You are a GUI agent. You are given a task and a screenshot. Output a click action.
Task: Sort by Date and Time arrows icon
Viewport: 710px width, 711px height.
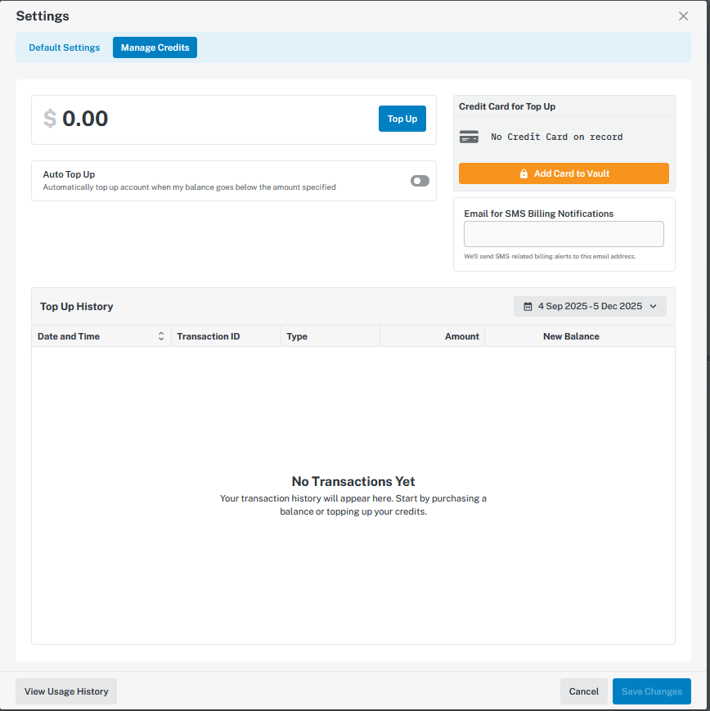pyautogui.click(x=161, y=336)
